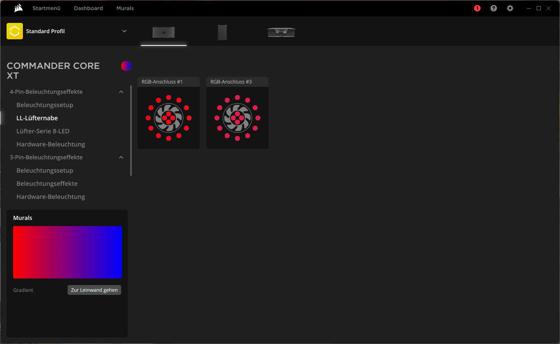The height and width of the screenshot is (344, 560).
Task: Click the Standard Profil name
Action: point(45,31)
